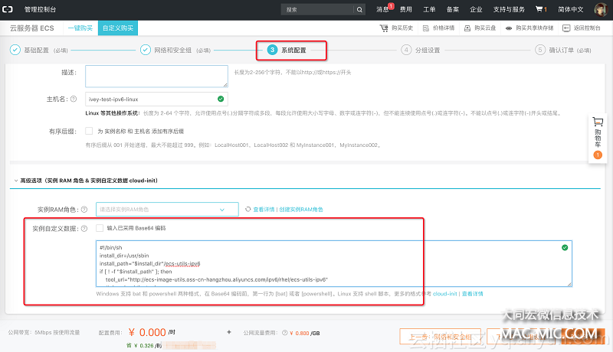Click the refresh icon beside 查看详情
Screen dimensions: 613x352
[247, 209]
